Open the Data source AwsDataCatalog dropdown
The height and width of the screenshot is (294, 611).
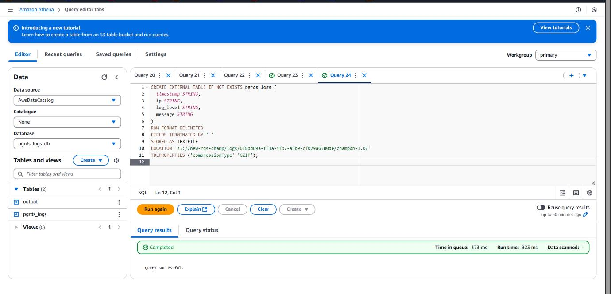point(67,100)
